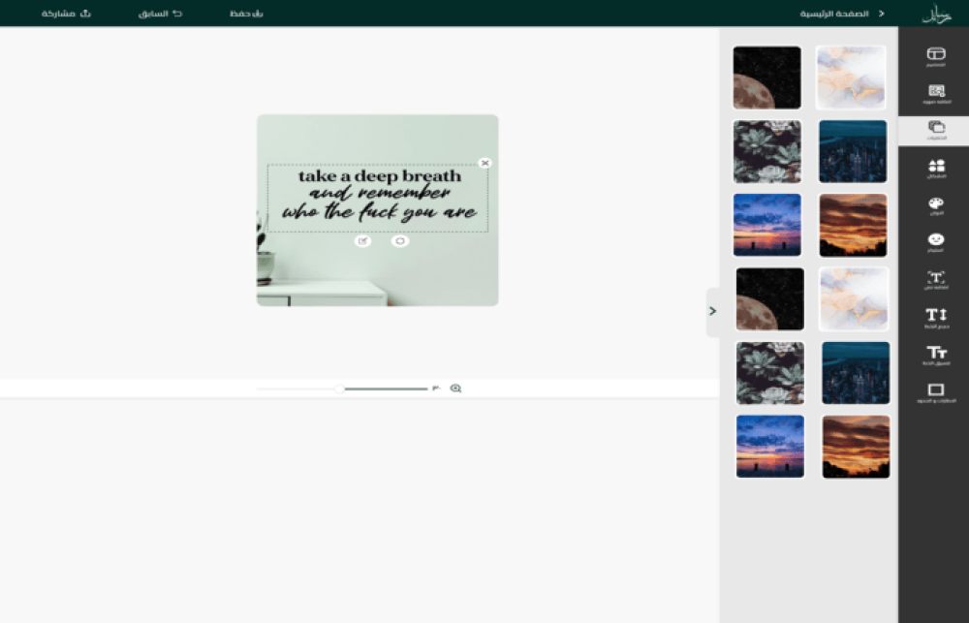Image resolution: width=969 pixels, height=623 pixels.
Task: Select the top moon and stars background
Action: pos(766,78)
